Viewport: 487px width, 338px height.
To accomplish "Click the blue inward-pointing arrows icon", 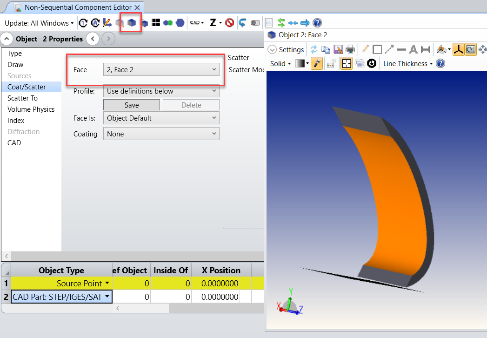I will 293,23.
